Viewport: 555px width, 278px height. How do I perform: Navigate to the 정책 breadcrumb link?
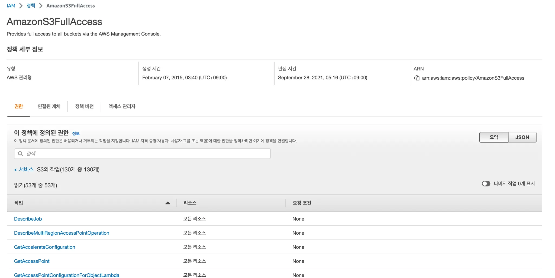point(31,6)
